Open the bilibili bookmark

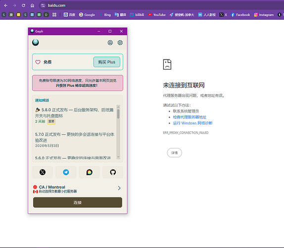(x=137, y=15)
